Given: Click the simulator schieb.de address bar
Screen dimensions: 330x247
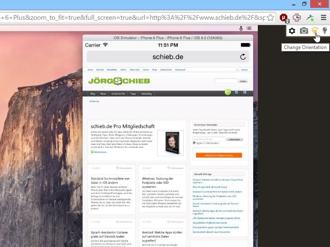Looking at the screenshot, I should (168, 57).
